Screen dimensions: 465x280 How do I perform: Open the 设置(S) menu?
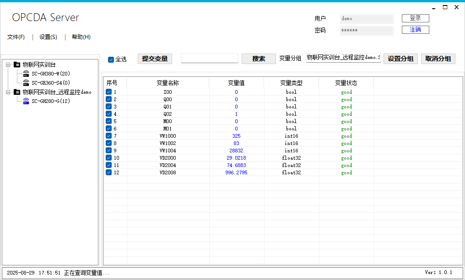pyautogui.click(x=48, y=37)
